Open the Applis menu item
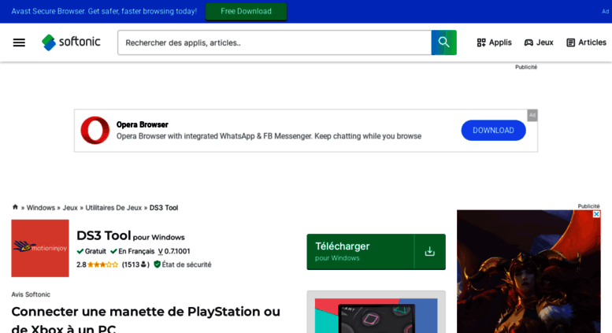The height and width of the screenshot is (333, 612). 494,42
